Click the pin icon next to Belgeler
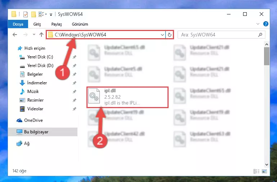The width and height of the screenshot is (277, 182). (x=74, y=74)
